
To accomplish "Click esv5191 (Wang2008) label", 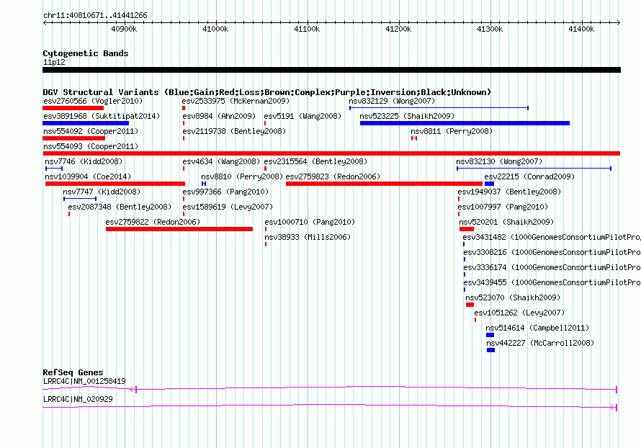I will pos(302,116).
